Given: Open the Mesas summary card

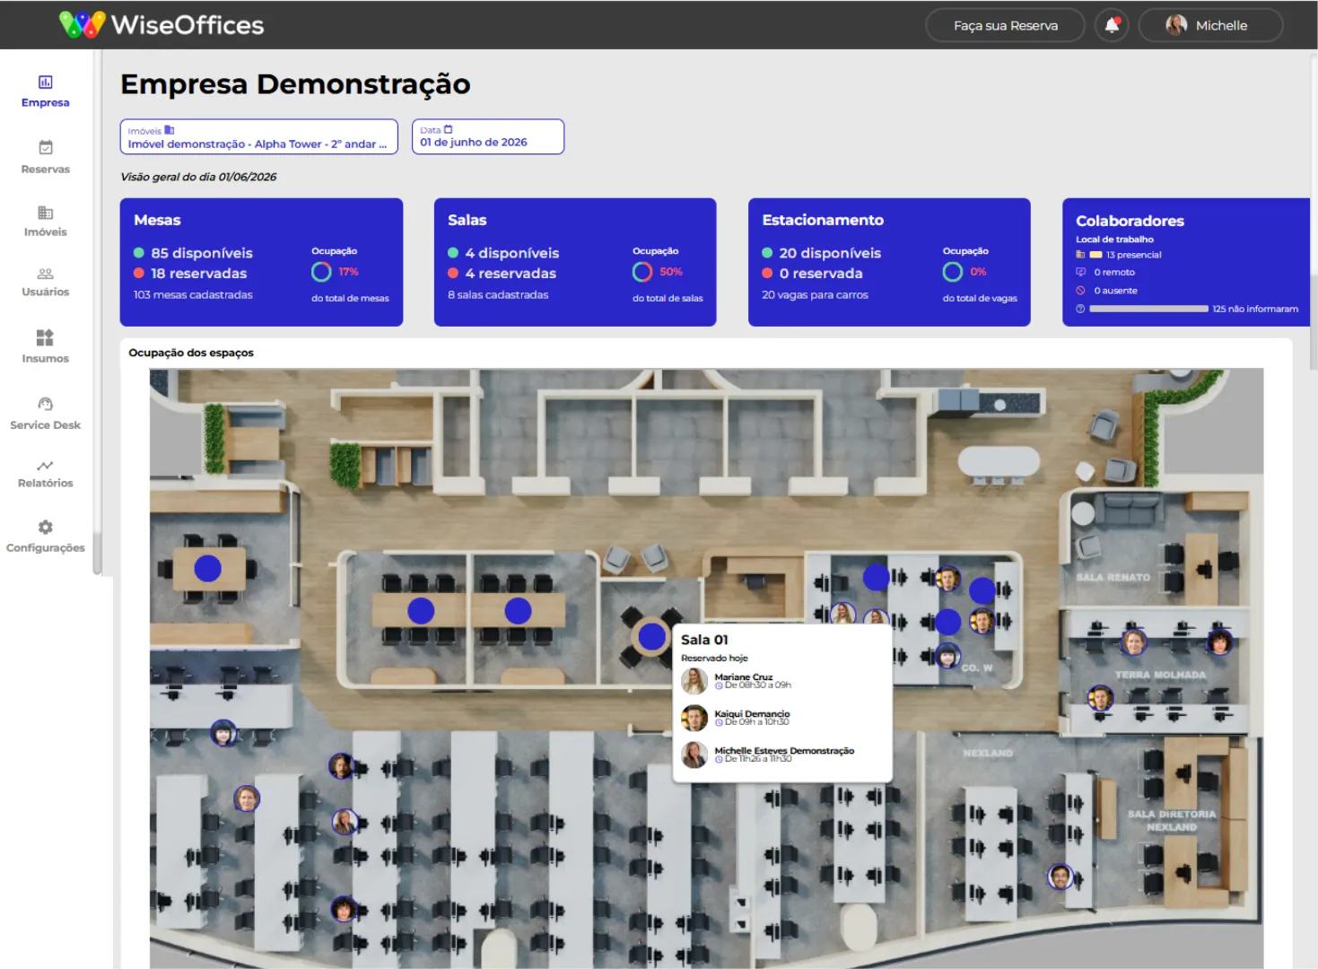Looking at the screenshot, I should point(261,262).
